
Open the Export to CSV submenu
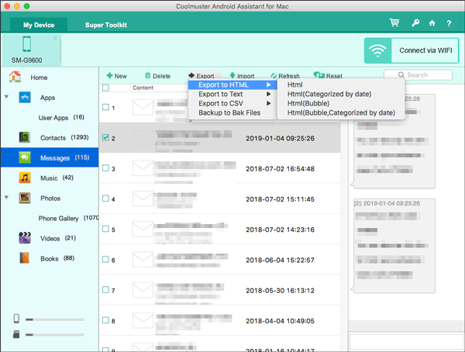point(232,103)
